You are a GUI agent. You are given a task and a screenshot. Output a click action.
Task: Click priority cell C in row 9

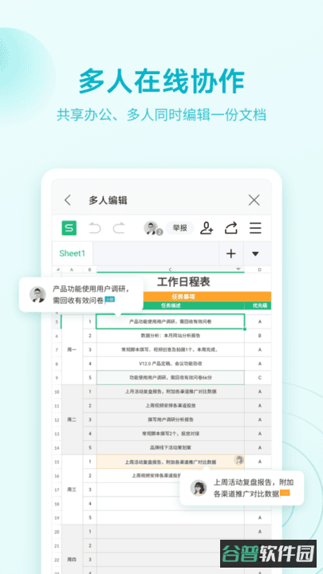tap(260, 377)
